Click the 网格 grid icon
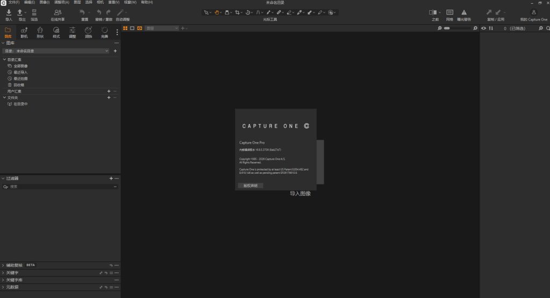The height and width of the screenshot is (298, 550). (x=450, y=12)
